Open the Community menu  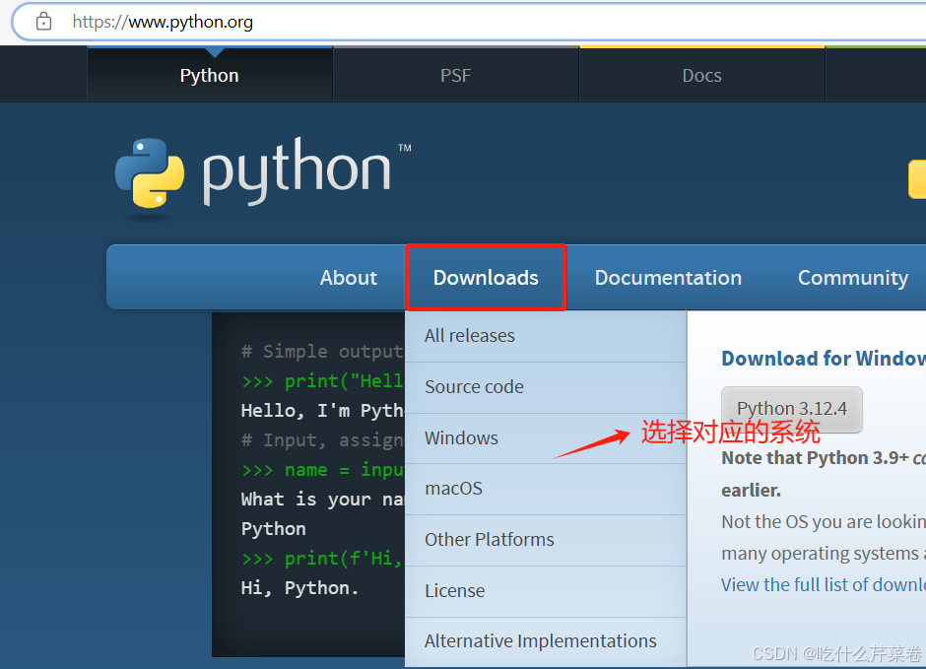pyautogui.click(x=853, y=278)
